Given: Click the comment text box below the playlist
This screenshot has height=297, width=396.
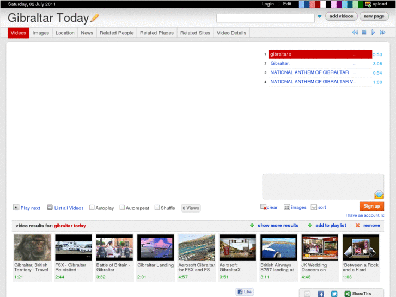Looking at the screenshot, I should pyautogui.click(x=323, y=186).
